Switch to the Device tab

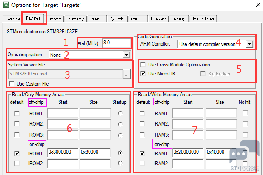click(12, 19)
